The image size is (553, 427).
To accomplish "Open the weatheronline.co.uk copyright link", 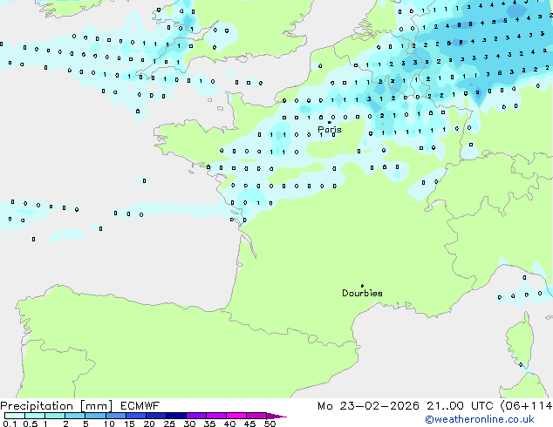I will 480,419.
